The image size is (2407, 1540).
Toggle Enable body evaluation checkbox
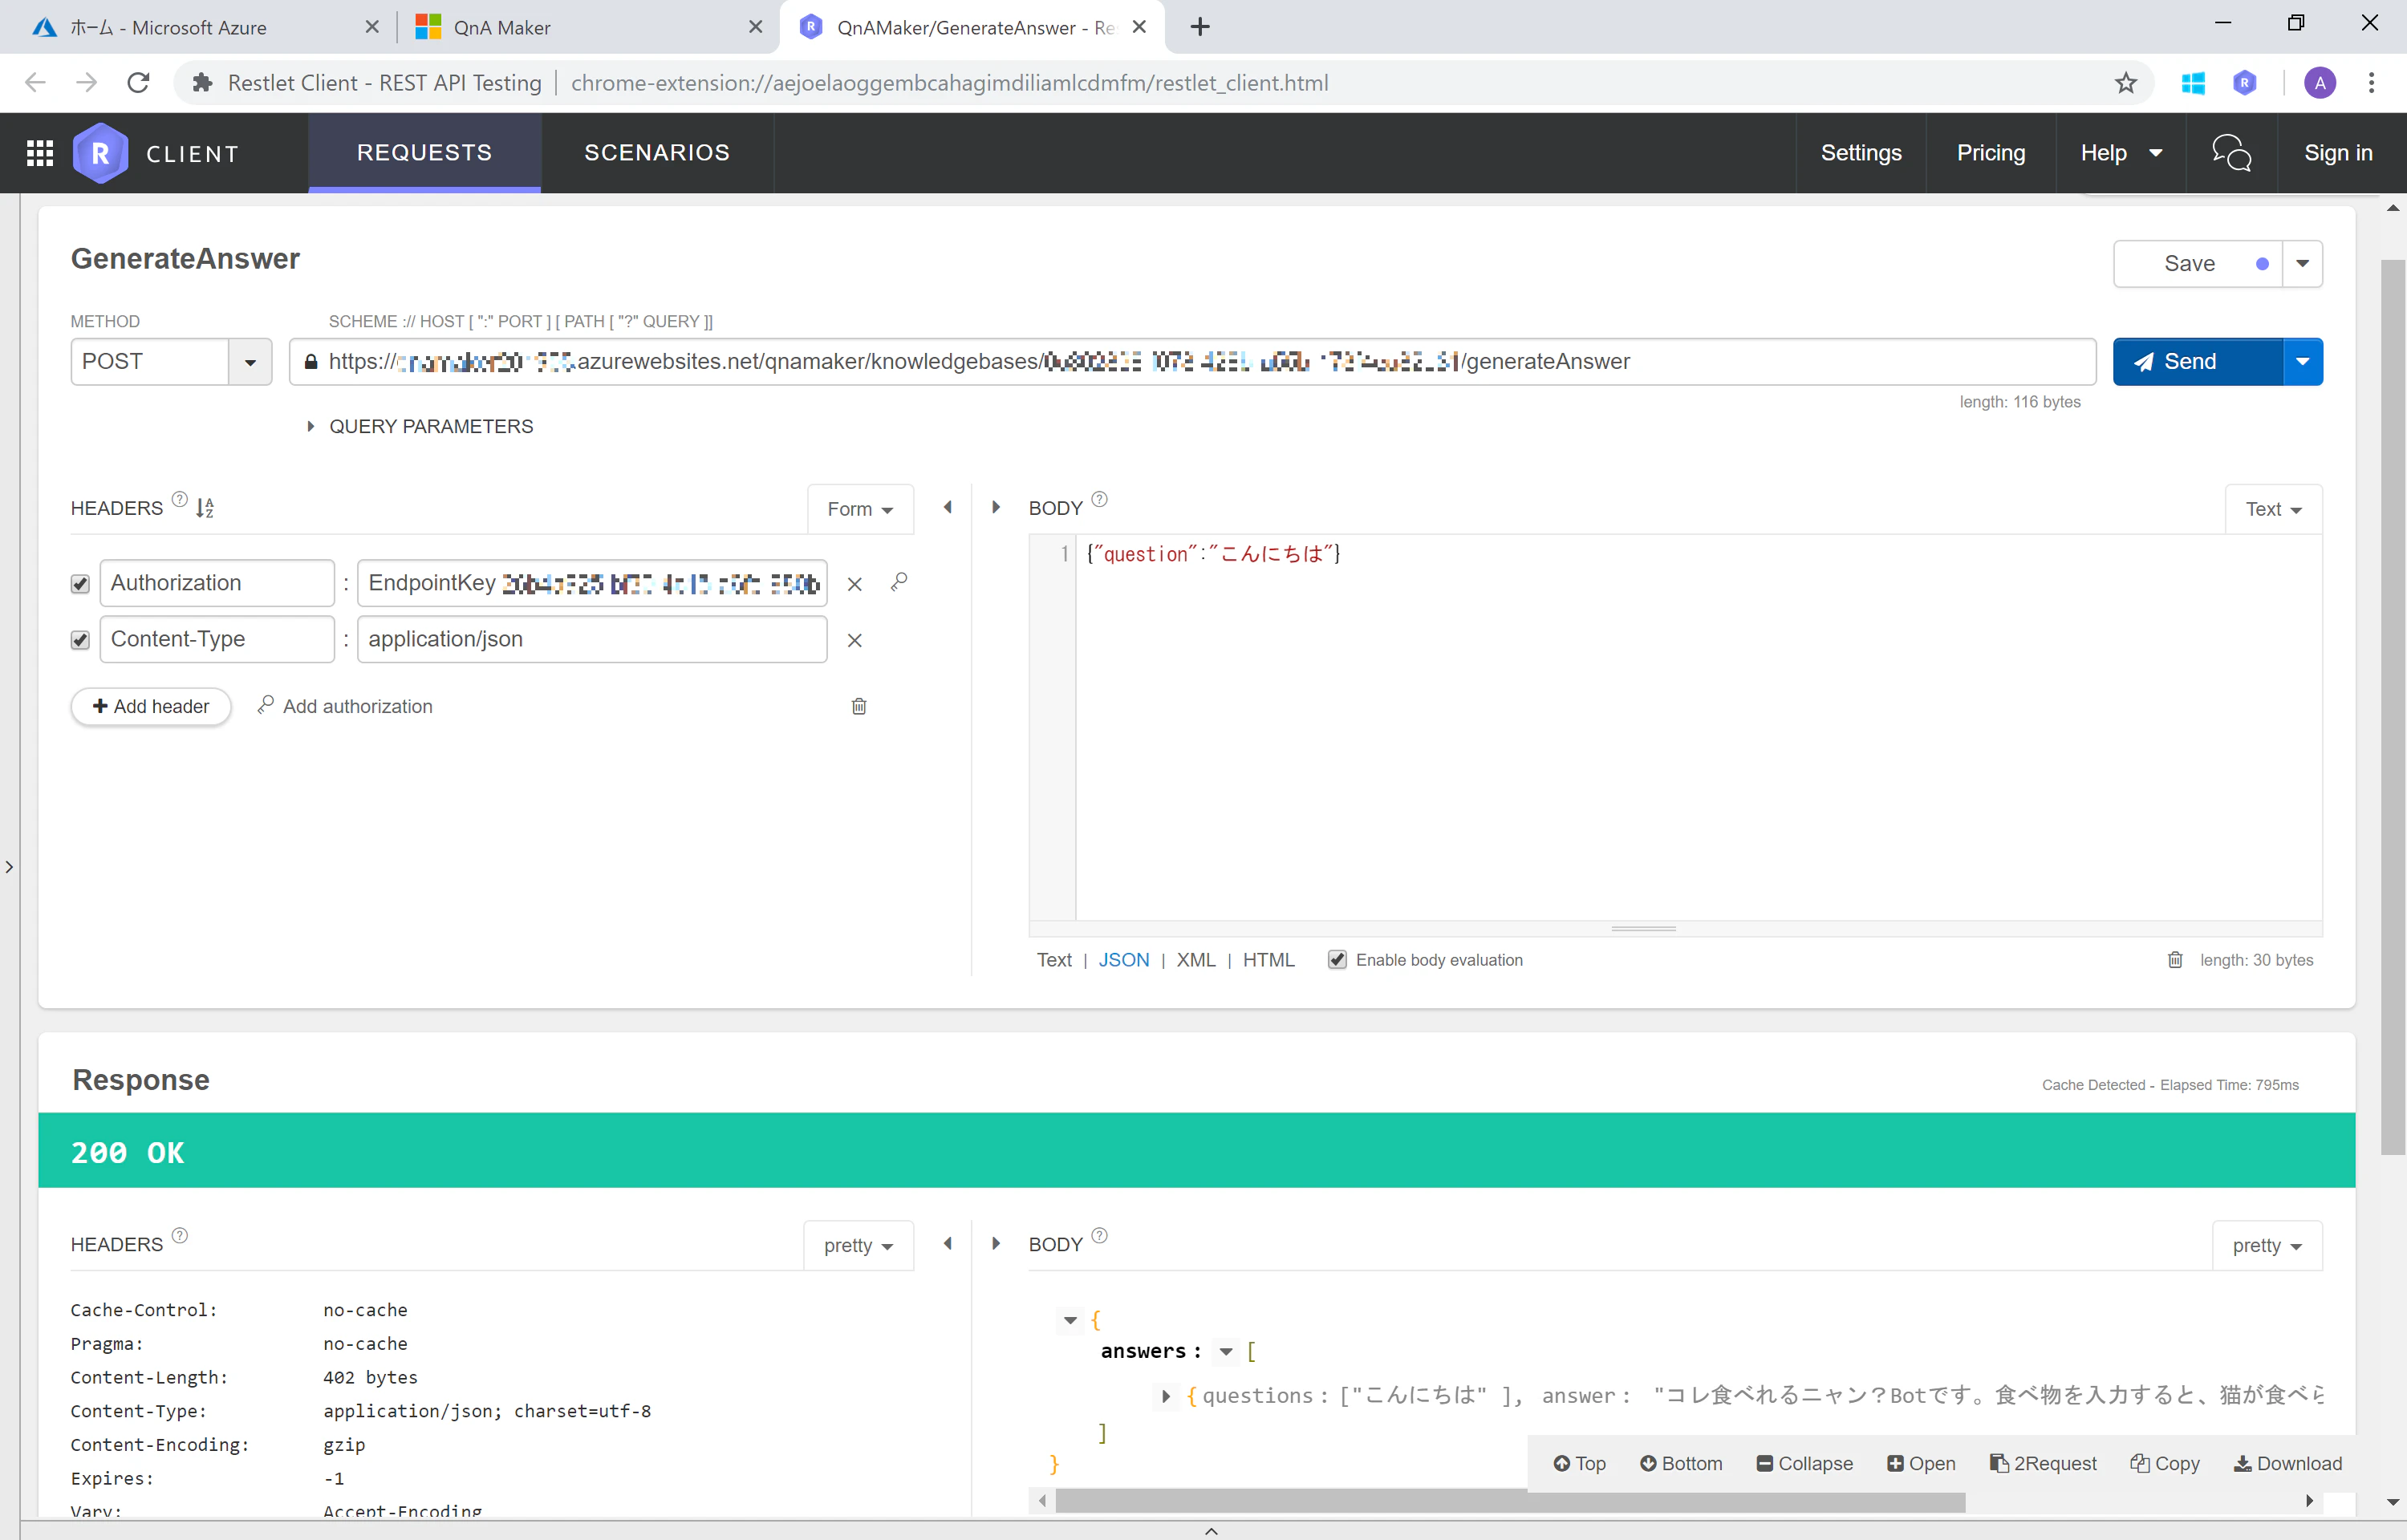coord(1336,960)
